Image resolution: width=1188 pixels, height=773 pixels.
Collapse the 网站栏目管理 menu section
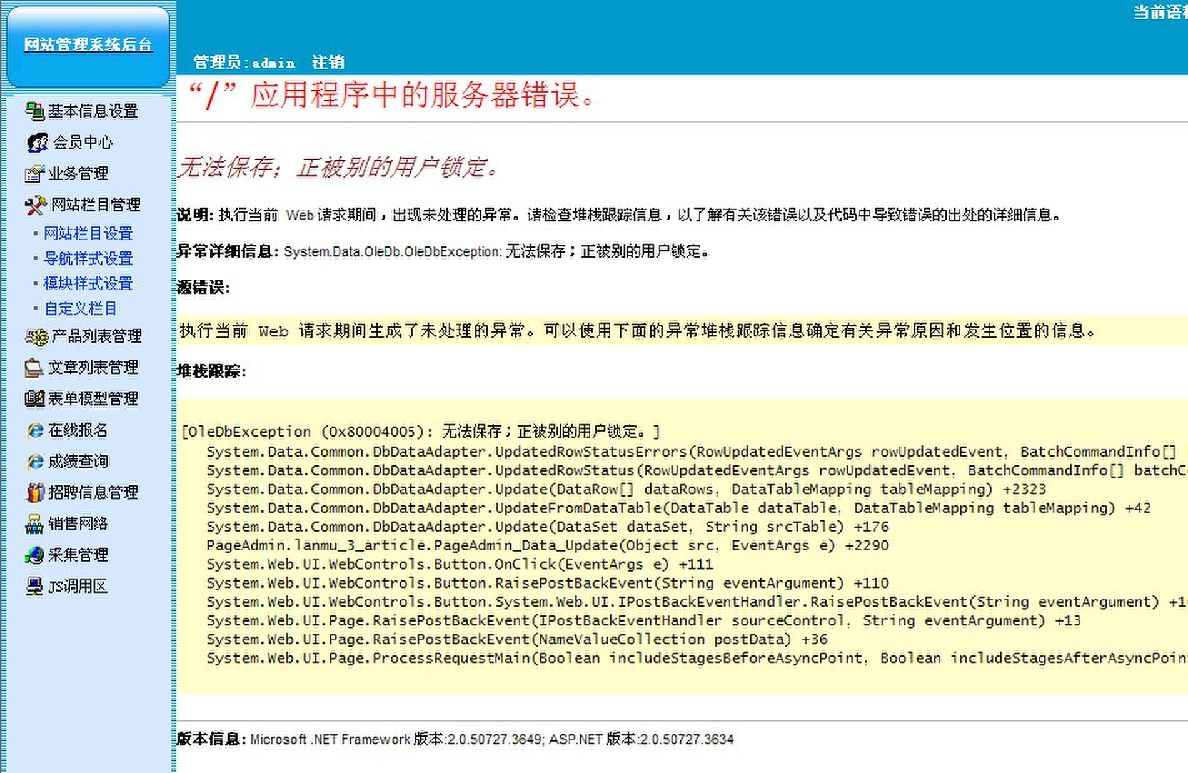95,205
